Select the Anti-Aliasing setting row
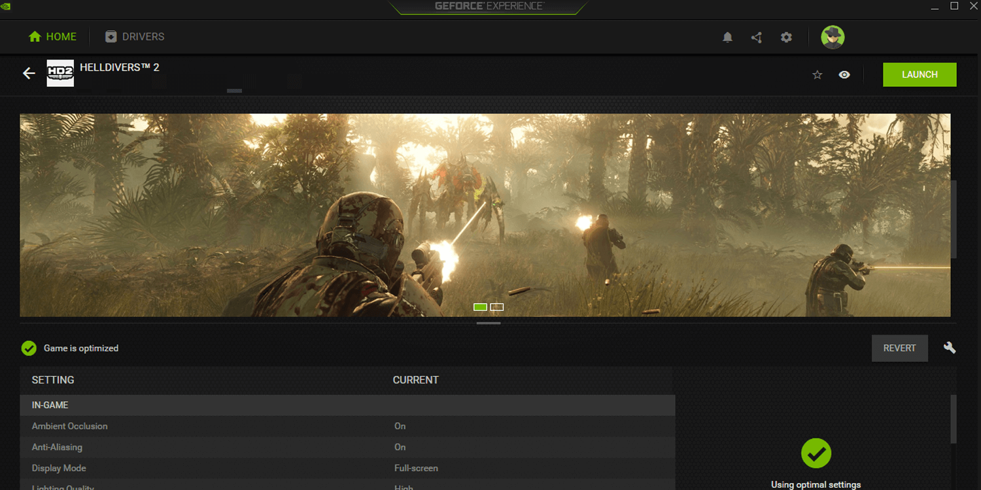Viewport: 981px width, 490px height. (x=347, y=447)
